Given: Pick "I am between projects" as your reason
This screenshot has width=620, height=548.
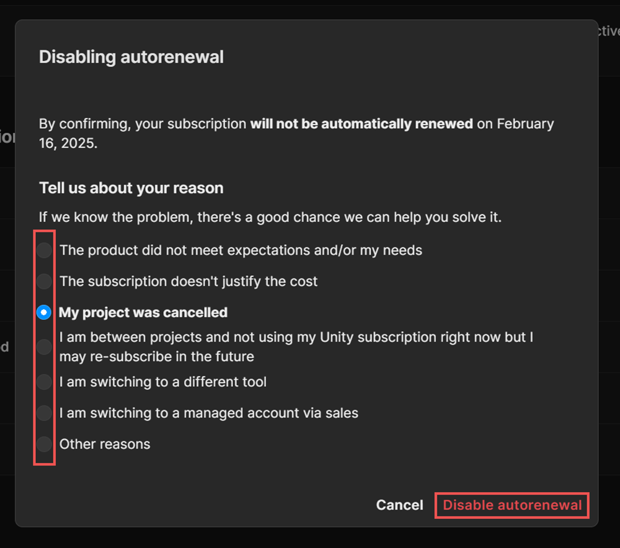Looking at the screenshot, I should tap(44, 347).
